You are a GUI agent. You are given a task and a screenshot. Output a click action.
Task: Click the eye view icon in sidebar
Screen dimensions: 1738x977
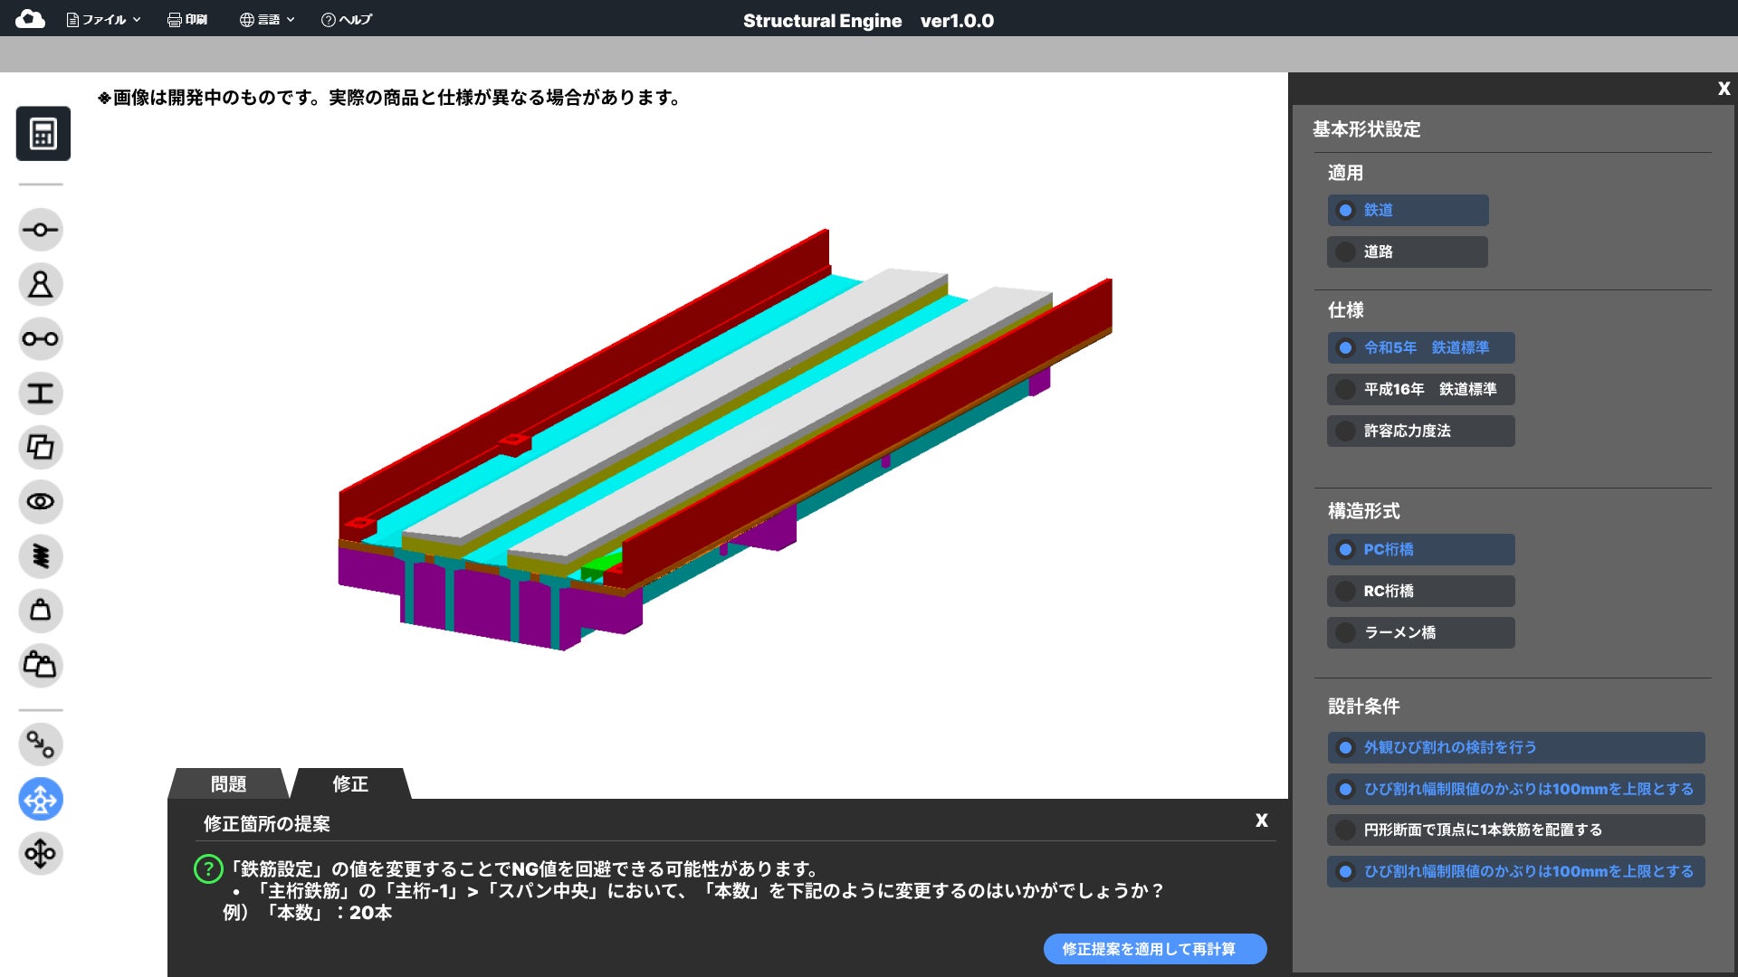coord(41,502)
